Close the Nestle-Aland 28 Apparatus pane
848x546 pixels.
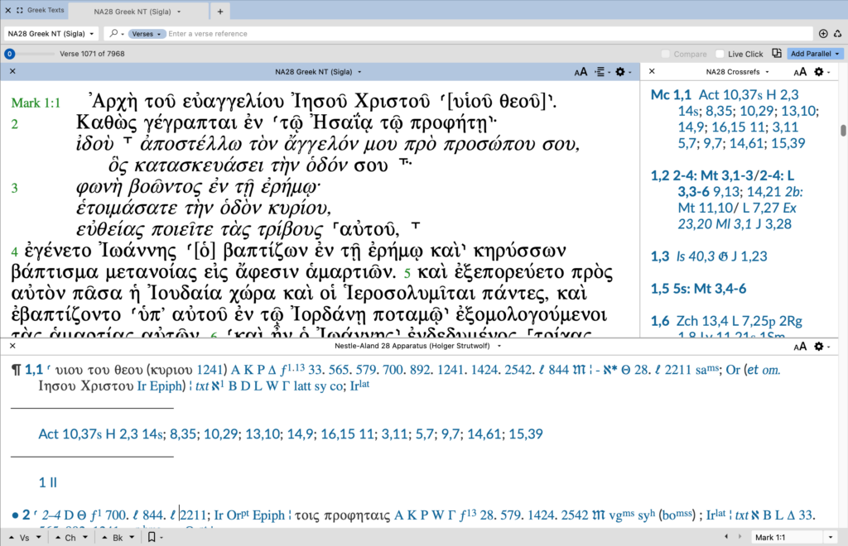[12, 346]
